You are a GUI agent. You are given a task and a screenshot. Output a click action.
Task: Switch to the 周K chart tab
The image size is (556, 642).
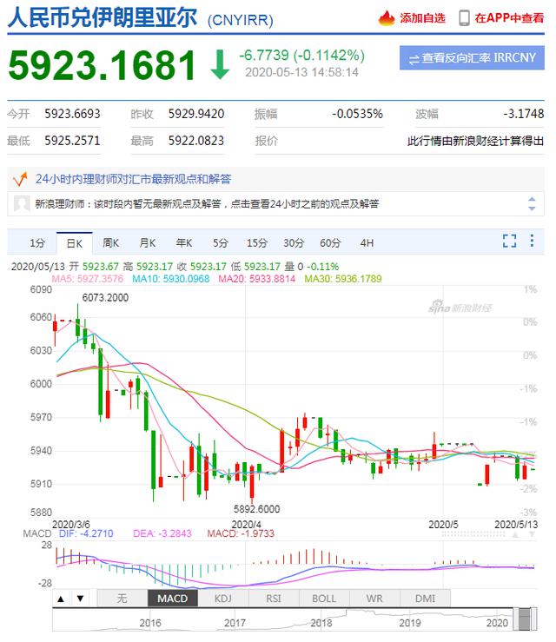pos(110,243)
